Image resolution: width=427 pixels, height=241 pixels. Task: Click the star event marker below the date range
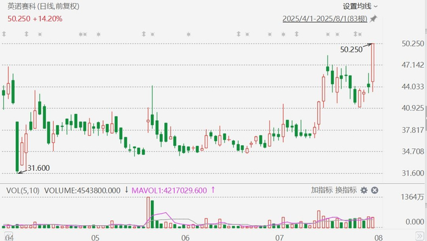click(328, 34)
